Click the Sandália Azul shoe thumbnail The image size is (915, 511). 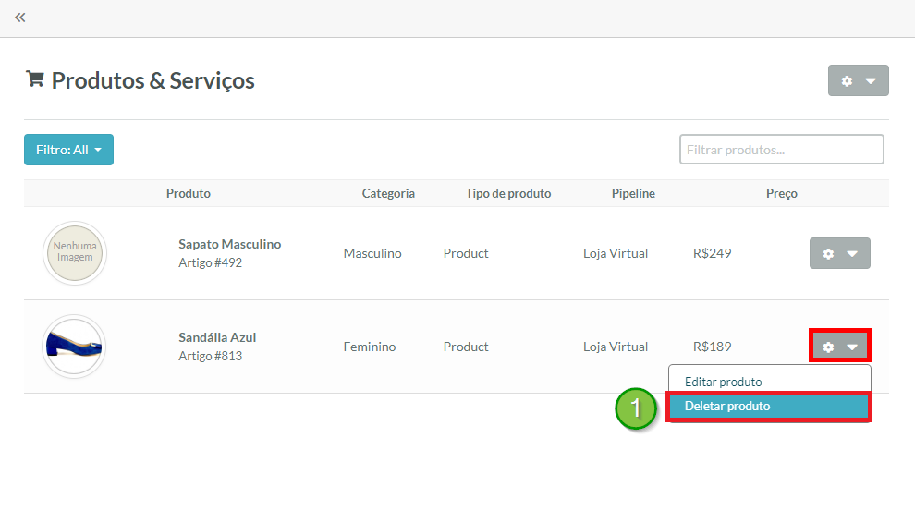(x=75, y=347)
